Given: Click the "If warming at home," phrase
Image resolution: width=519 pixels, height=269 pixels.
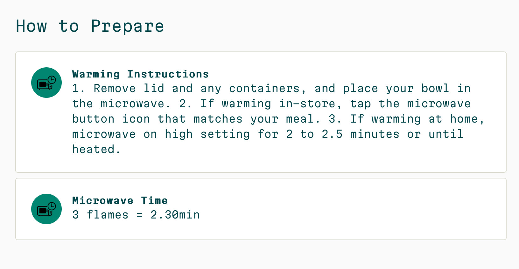Looking at the screenshot, I should pyautogui.click(x=417, y=119).
